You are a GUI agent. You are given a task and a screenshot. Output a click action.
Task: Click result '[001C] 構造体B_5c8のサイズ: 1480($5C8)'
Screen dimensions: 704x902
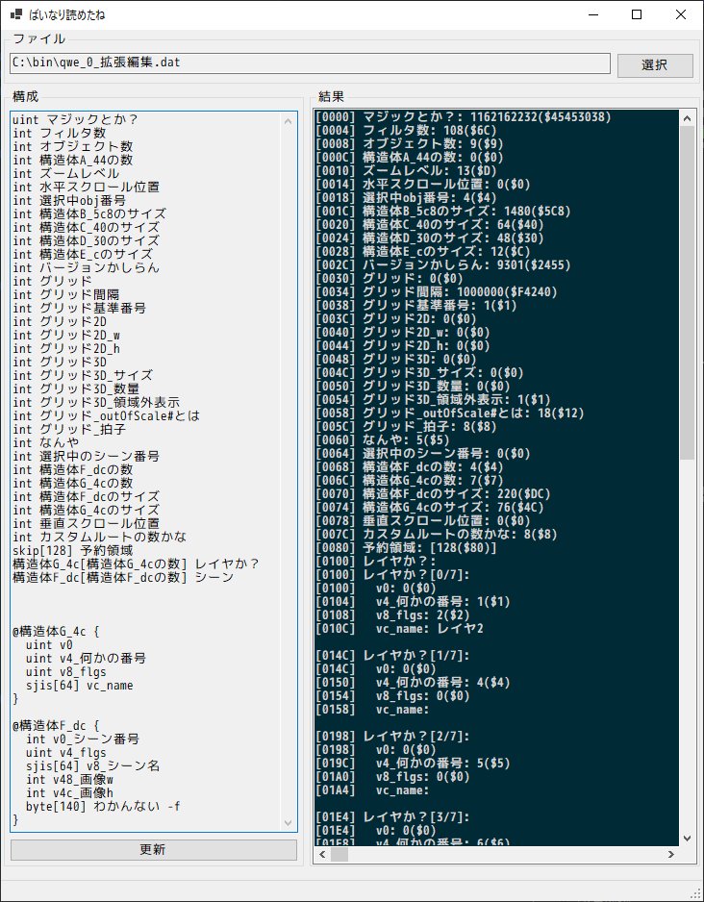tap(442, 212)
